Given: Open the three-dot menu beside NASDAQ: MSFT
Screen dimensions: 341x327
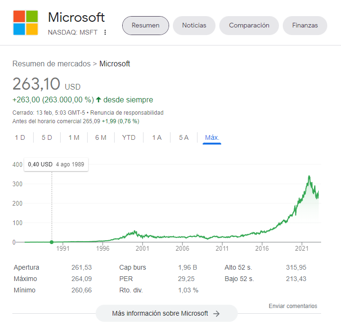Looking at the screenshot, I should tap(105, 32).
